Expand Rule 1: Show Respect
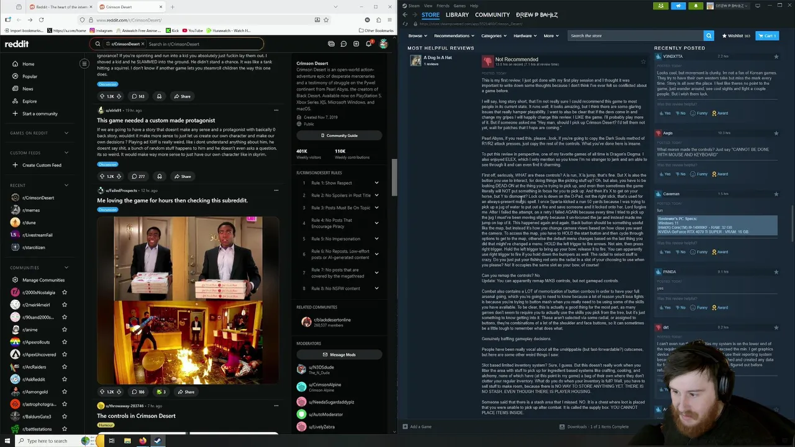 pyautogui.click(x=376, y=183)
